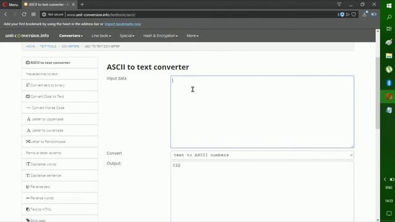Expand the Special dropdown menu
The image size is (395, 222).
pyautogui.click(x=127, y=36)
